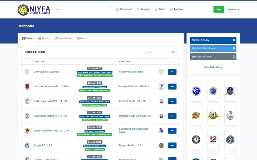The image size is (257, 160).
Task: Open the Loughgall Lakers Colts U13 MUYL link
Action: 134,131
